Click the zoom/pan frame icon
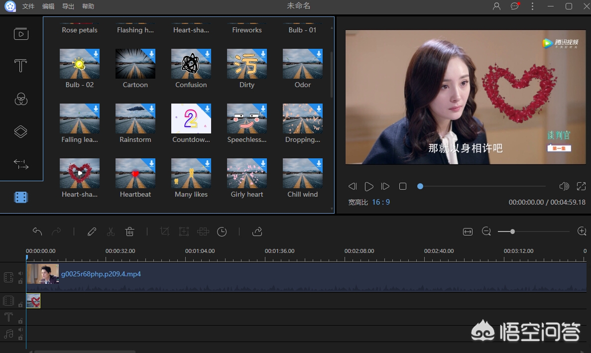The width and height of the screenshot is (591, 353). click(184, 232)
